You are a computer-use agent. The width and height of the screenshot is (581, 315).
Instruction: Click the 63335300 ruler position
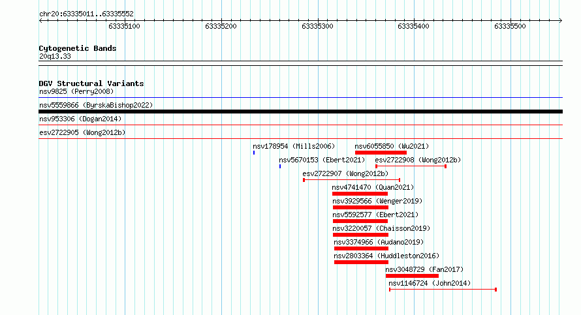coord(317,26)
